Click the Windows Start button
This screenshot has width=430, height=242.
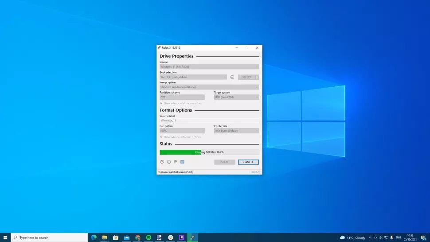point(5,238)
